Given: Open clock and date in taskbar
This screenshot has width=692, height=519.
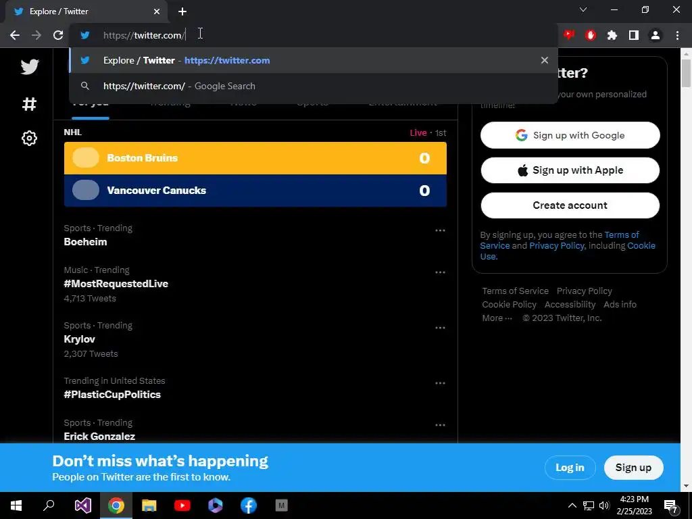Looking at the screenshot, I should click(x=634, y=505).
